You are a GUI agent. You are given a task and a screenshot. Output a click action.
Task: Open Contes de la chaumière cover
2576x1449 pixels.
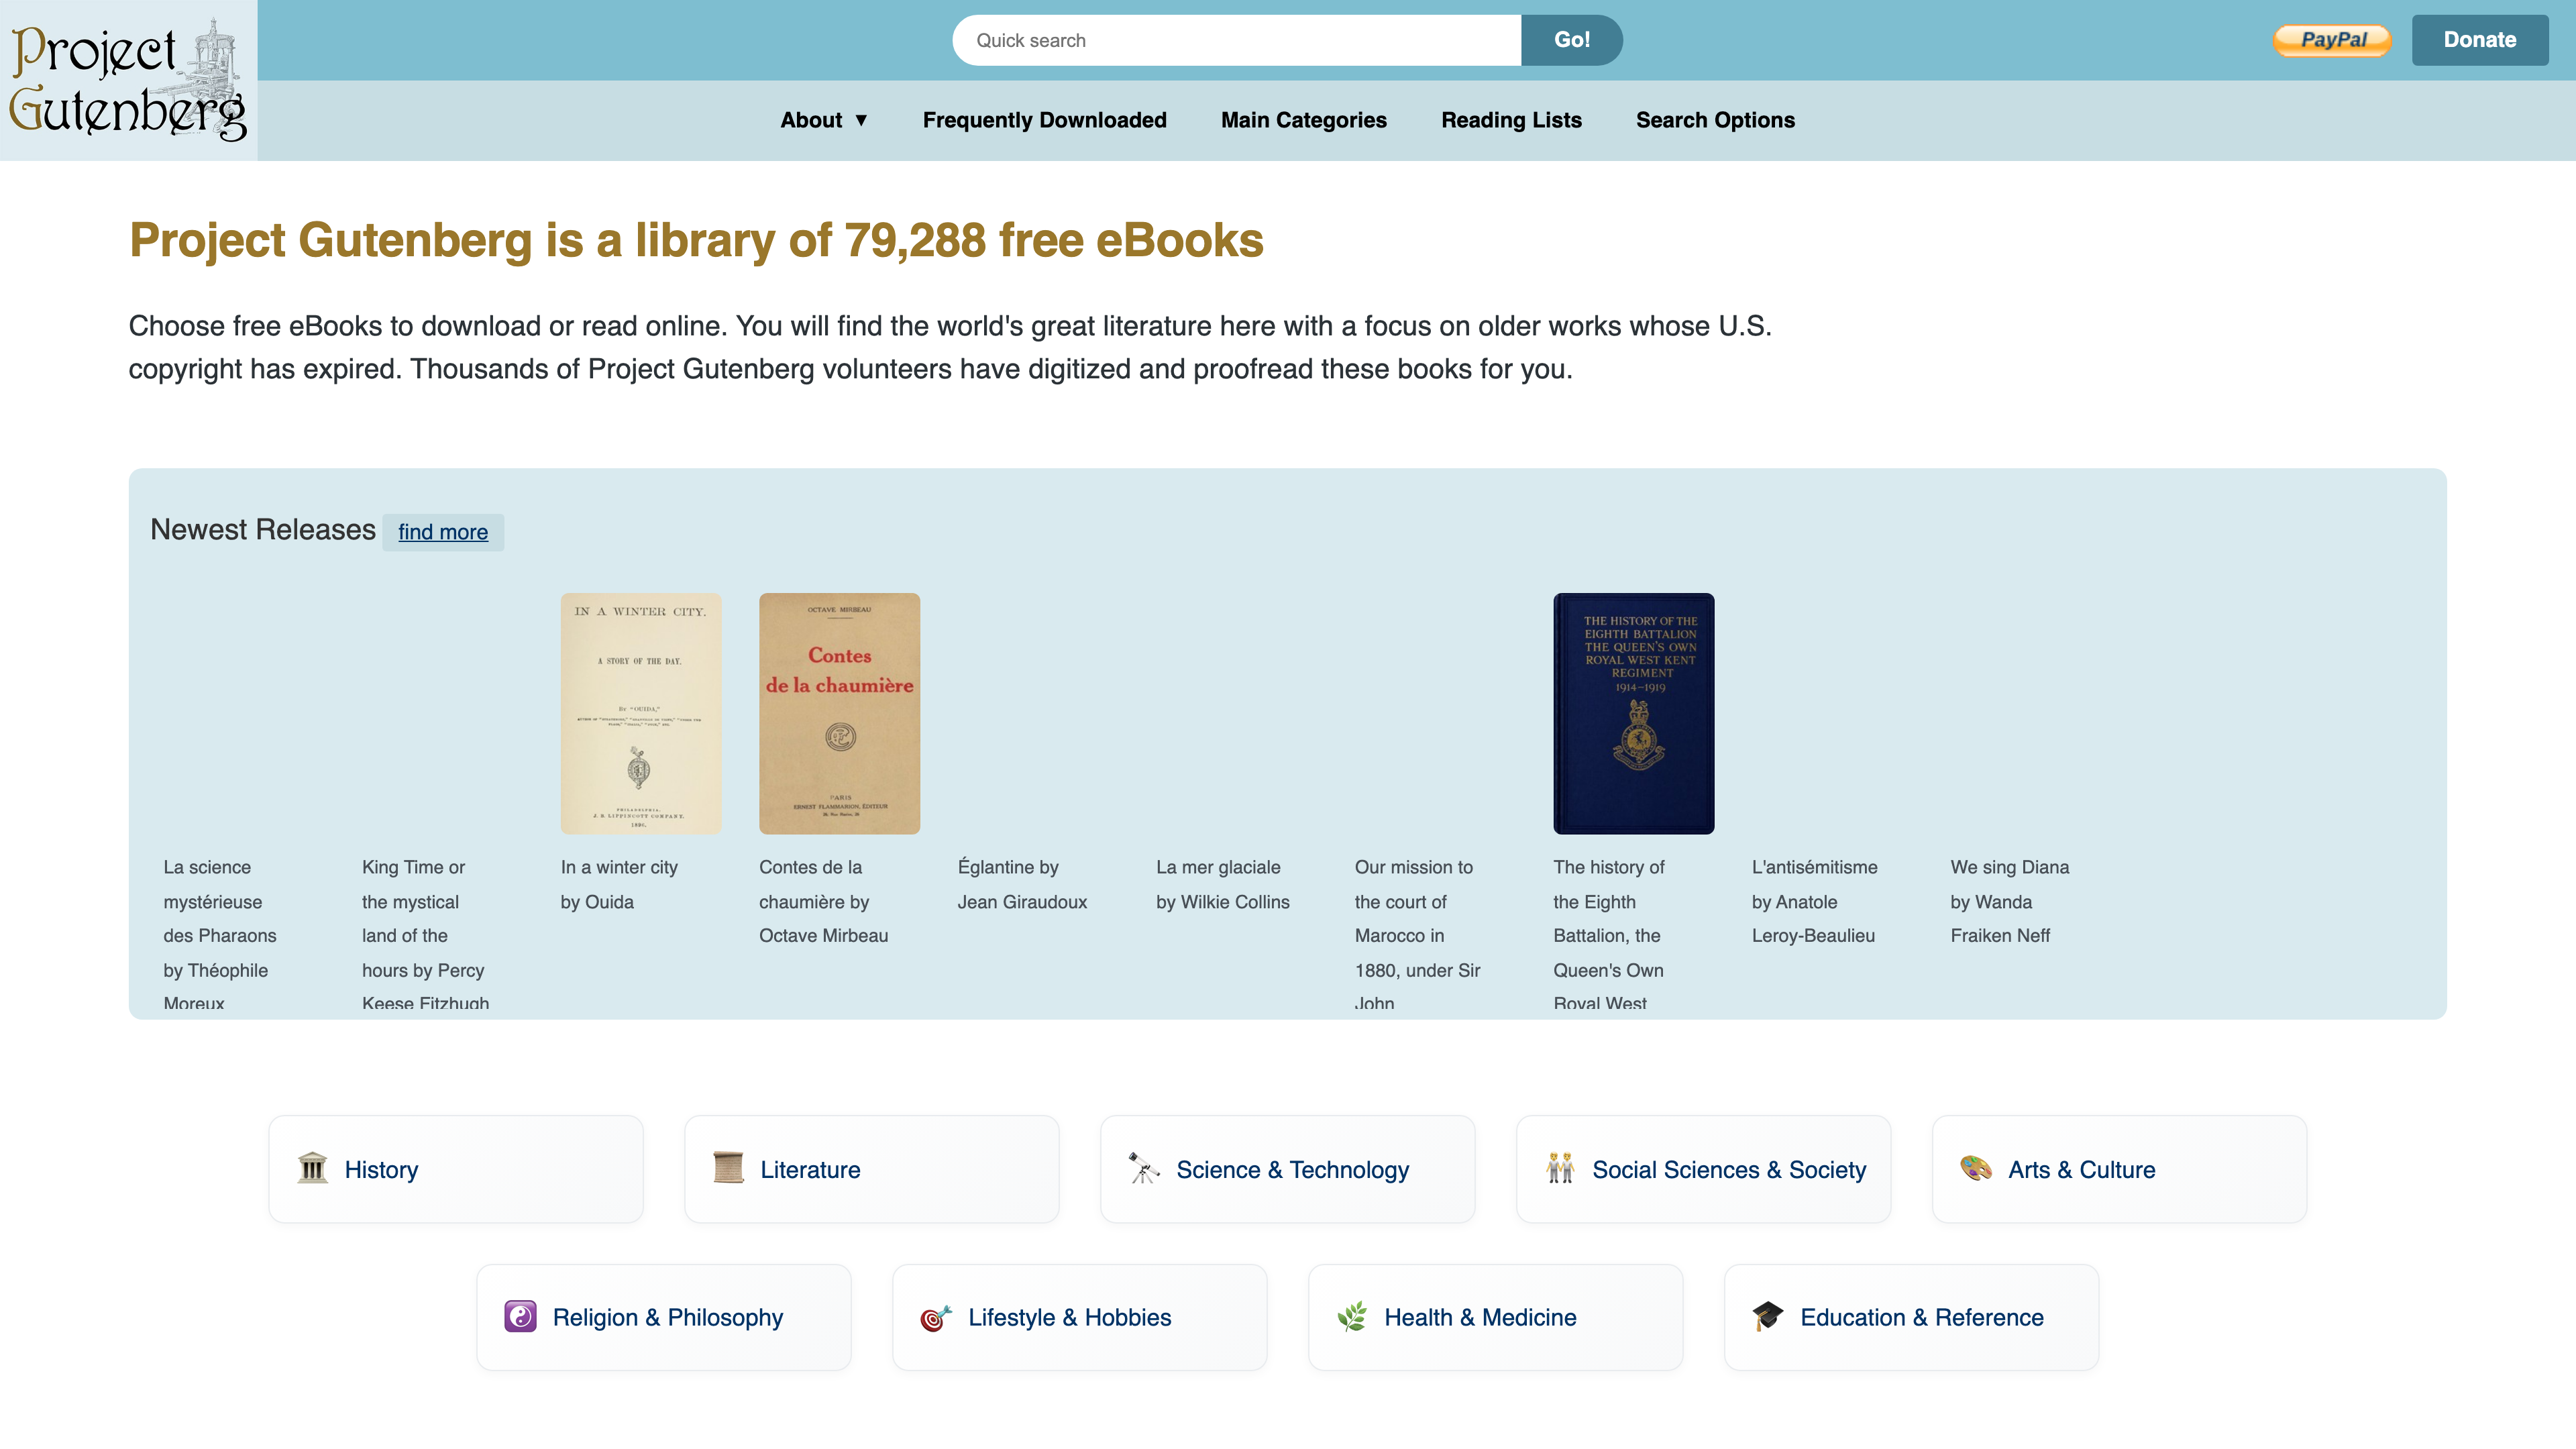pyautogui.click(x=839, y=713)
